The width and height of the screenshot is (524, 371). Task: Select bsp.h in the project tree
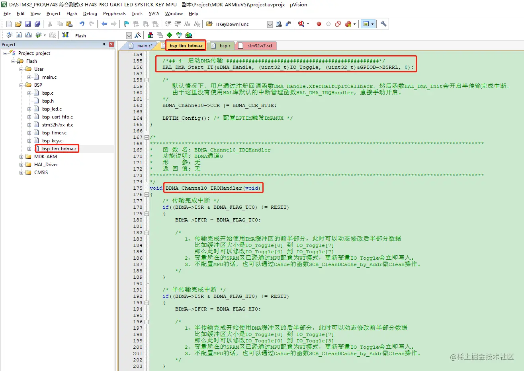coord(48,101)
